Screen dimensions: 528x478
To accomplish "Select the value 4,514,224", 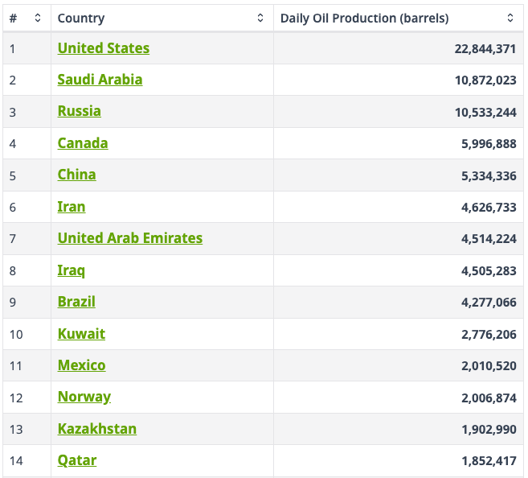I will tap(489, 239).
